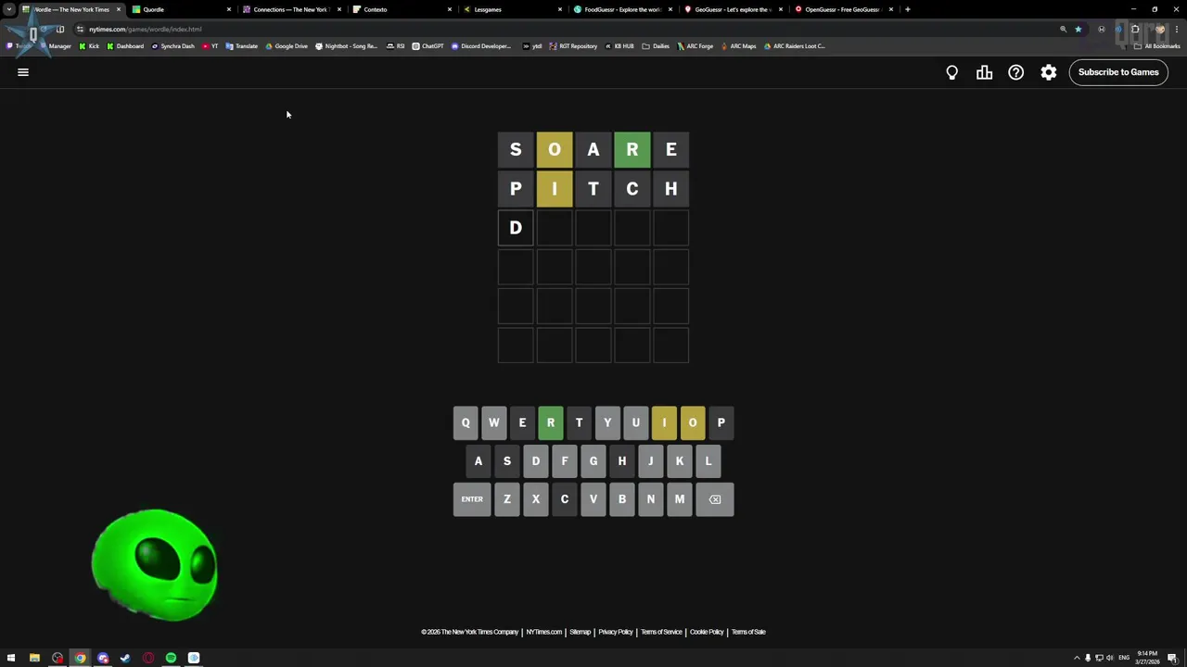1187x667 pixels.
Task: Tap the M key on the keyboard
Action: pyautogui.click(x=680, y=499)
